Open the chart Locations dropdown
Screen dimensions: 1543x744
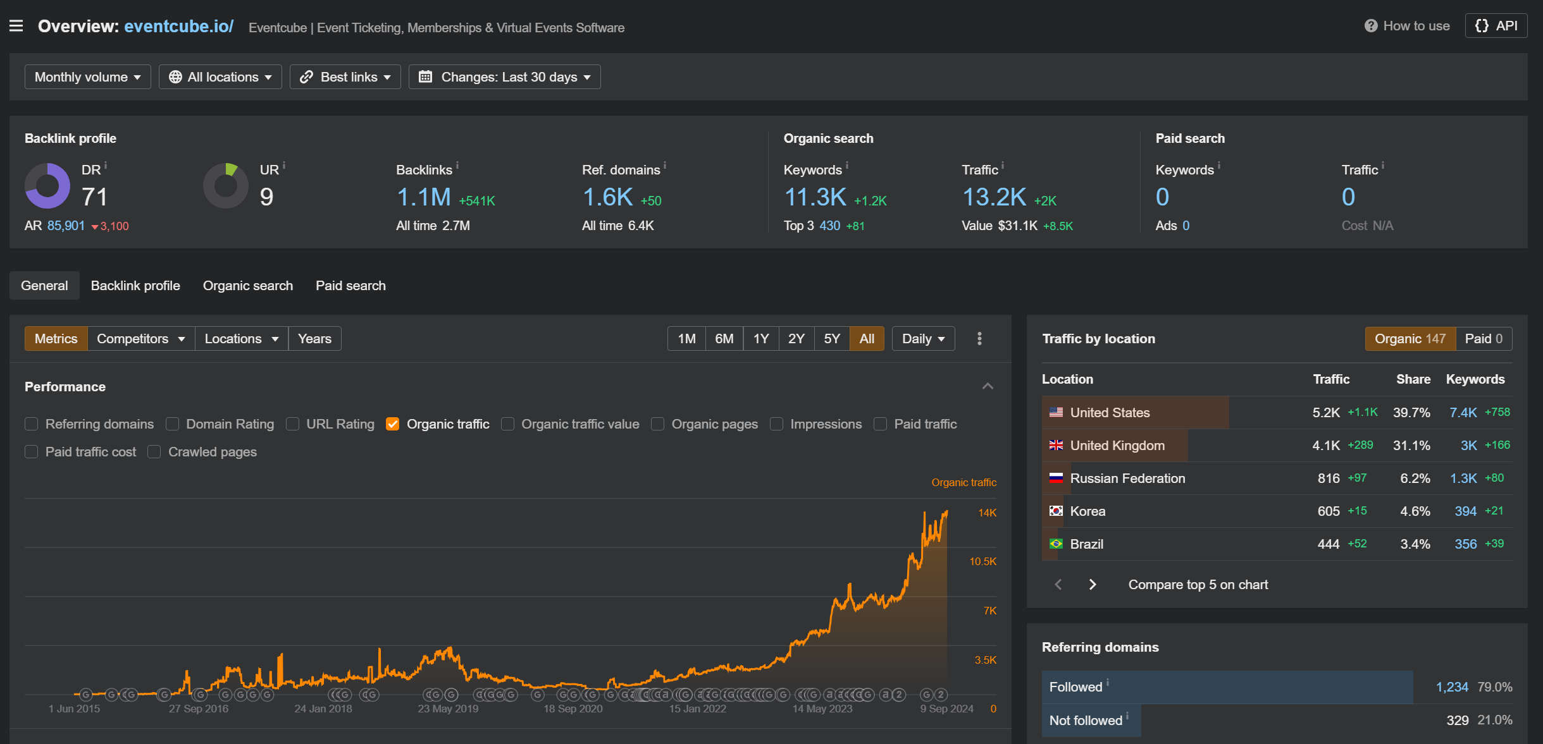242,339
